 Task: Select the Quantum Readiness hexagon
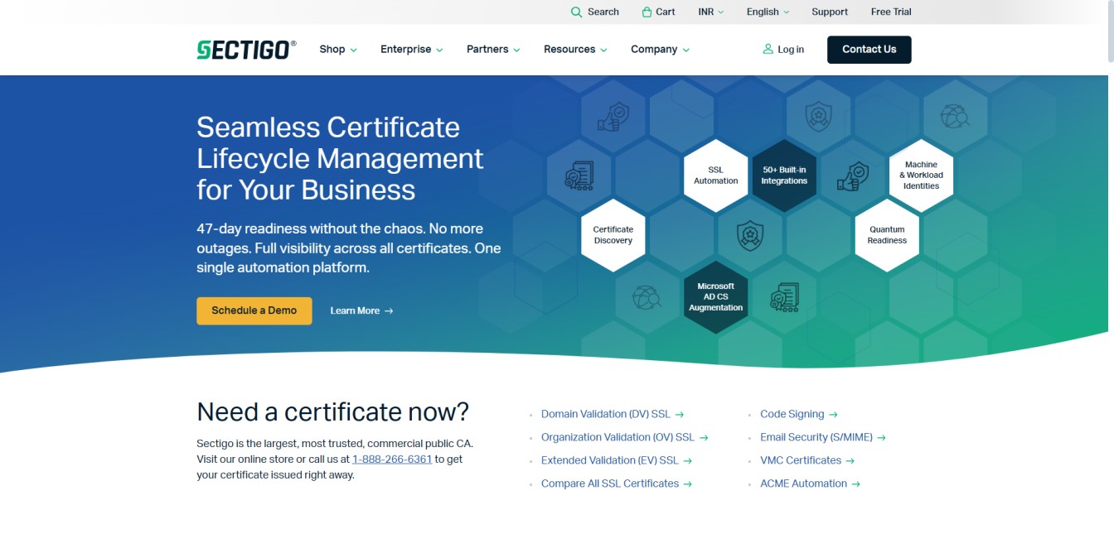tap(887, 235)
